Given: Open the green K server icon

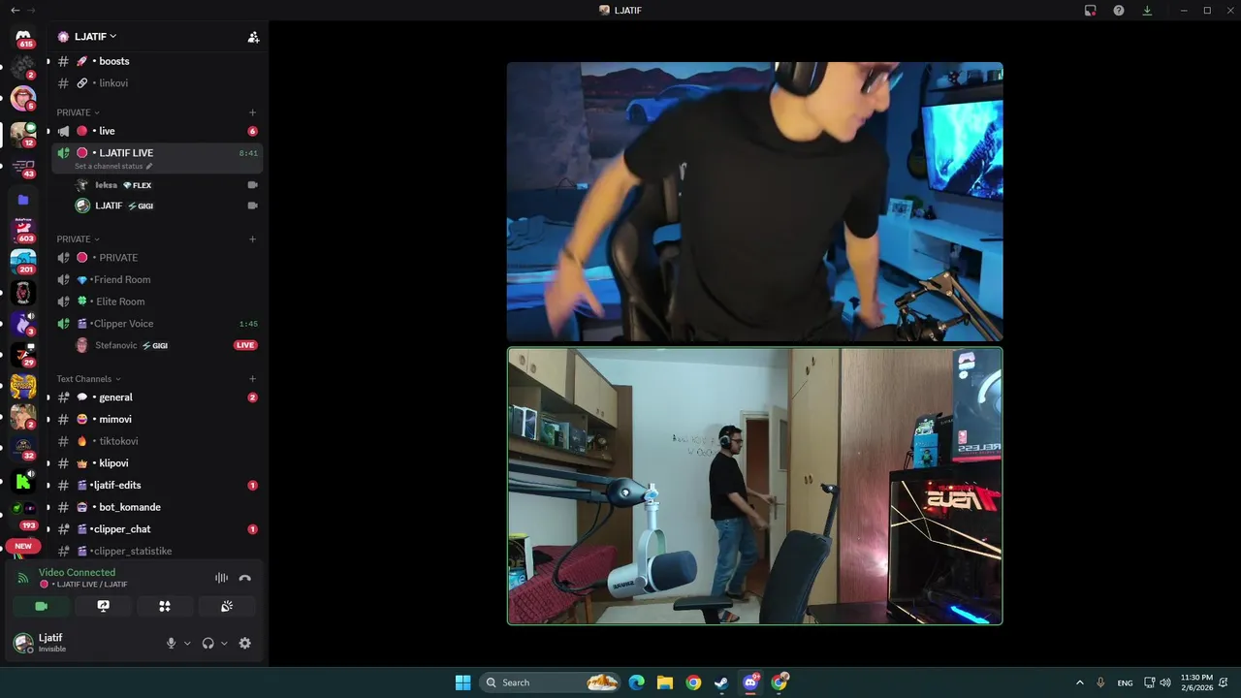Looking at the screenshot, I should (x=23, y=481).
